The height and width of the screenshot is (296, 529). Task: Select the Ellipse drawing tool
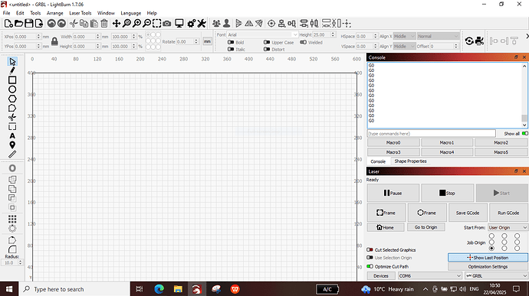pyautogui.click(x=12, y=89)
